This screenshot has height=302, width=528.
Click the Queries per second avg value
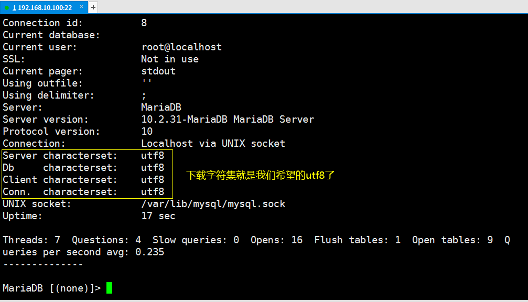(x=149, y=252)
